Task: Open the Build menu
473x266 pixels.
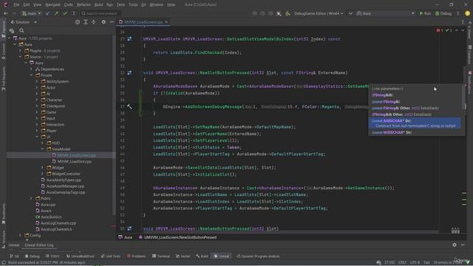Action: [x=98, y=4]
